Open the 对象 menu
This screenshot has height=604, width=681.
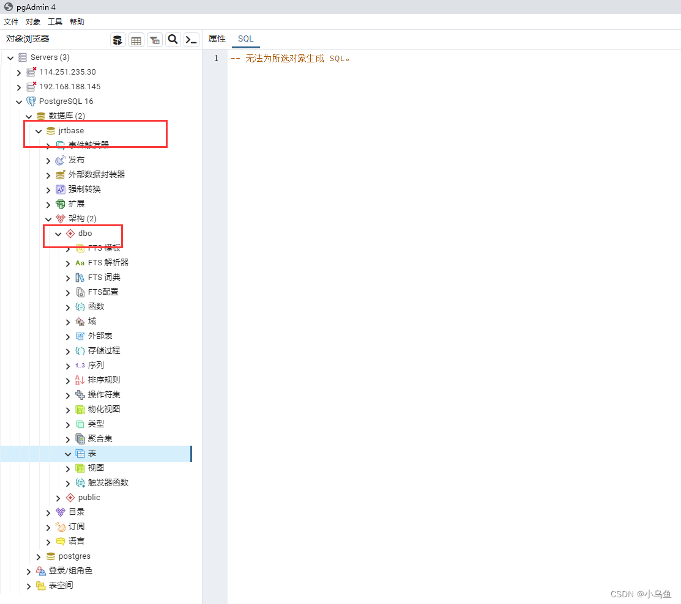[33, 21]
